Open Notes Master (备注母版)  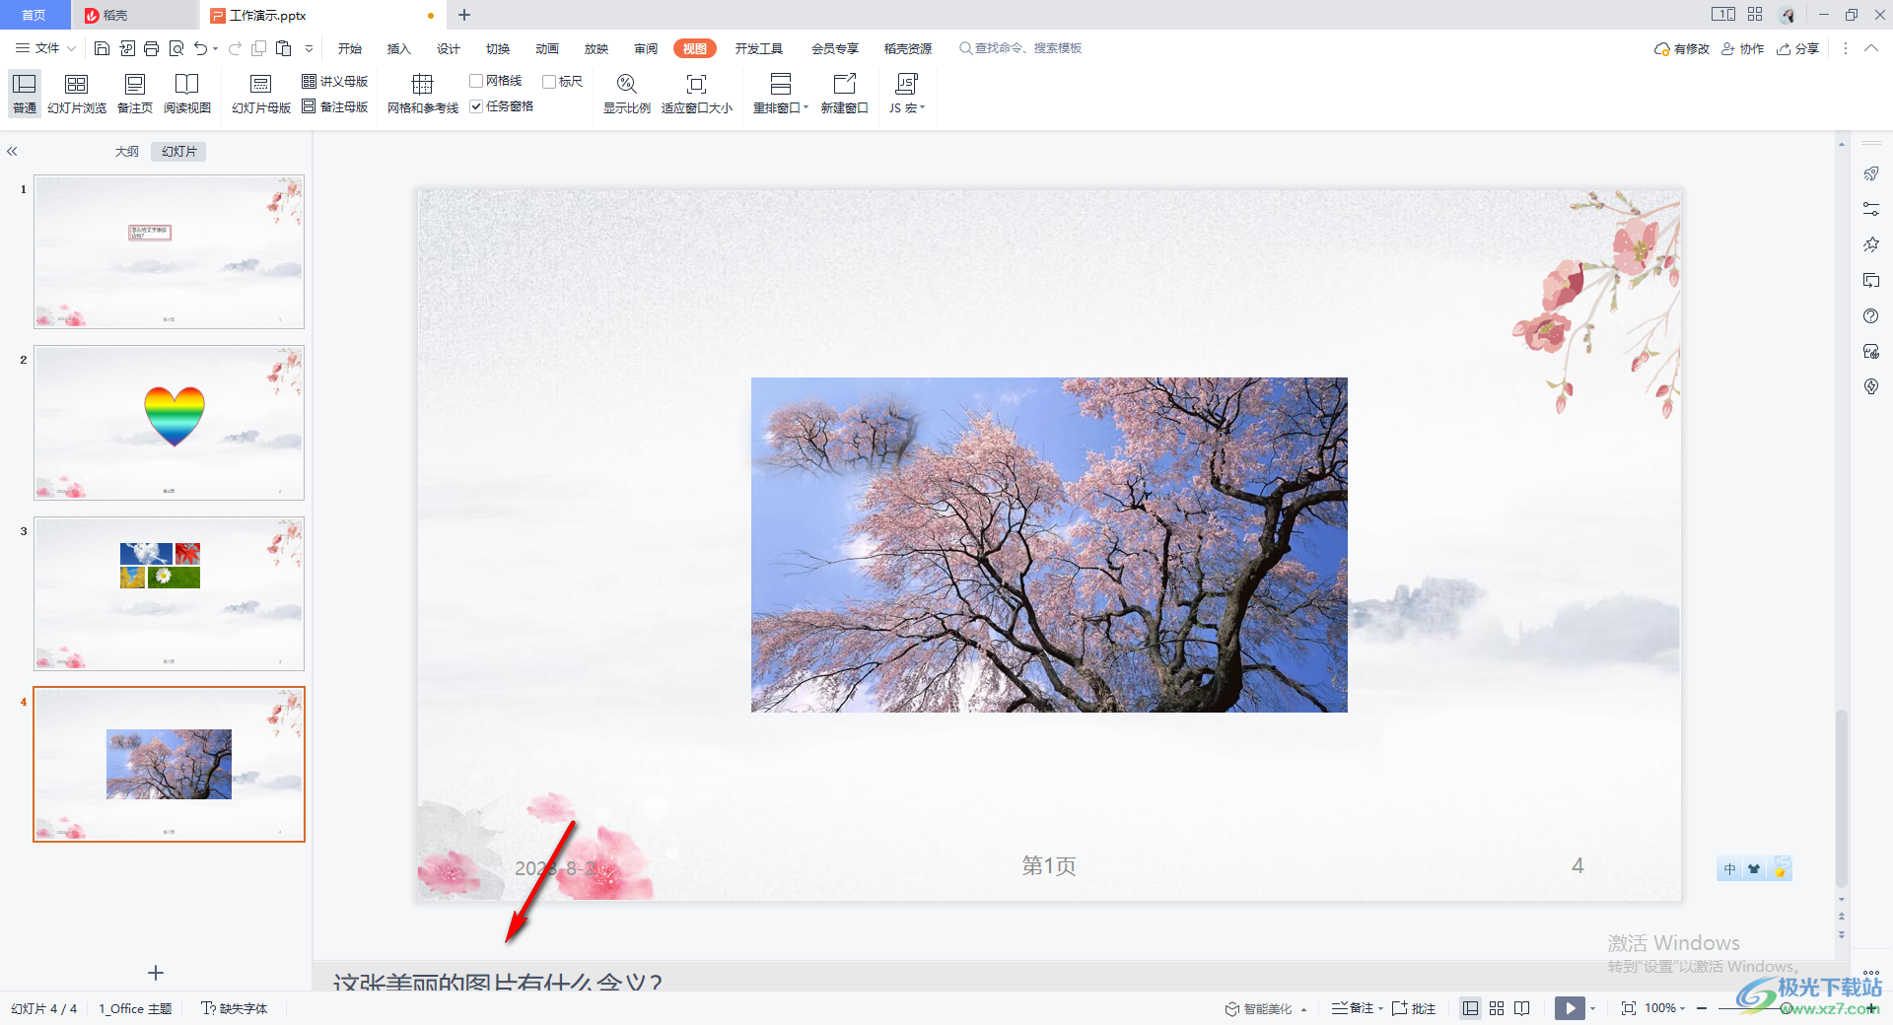[x=335, y=106]
